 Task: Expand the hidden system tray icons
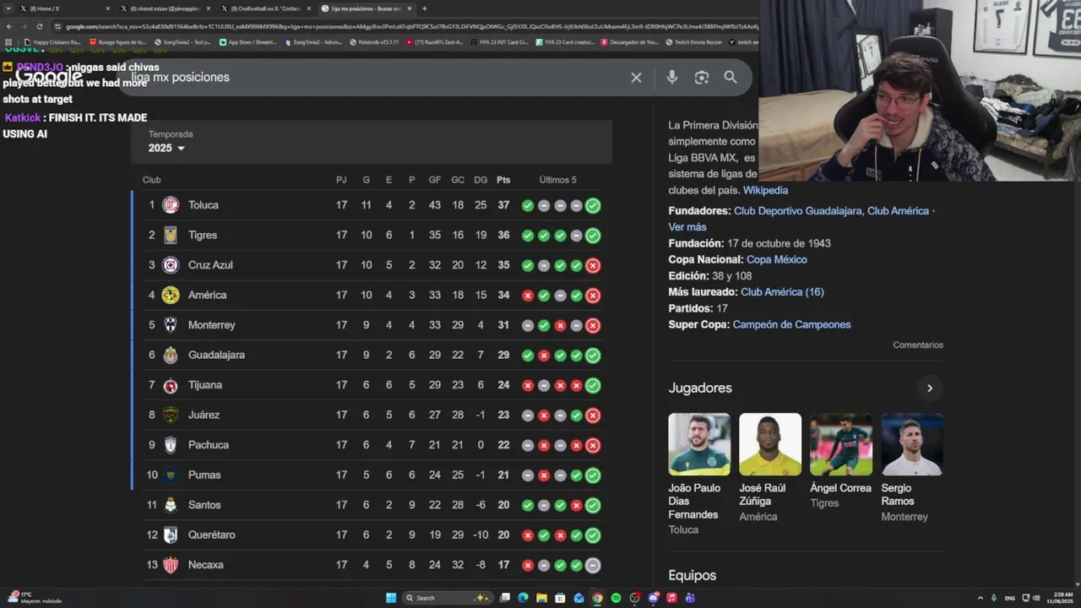pos(980,598)
